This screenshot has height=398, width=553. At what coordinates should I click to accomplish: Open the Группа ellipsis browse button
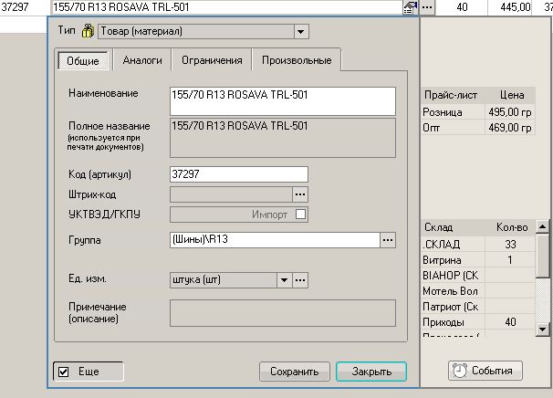click(388, 240)
